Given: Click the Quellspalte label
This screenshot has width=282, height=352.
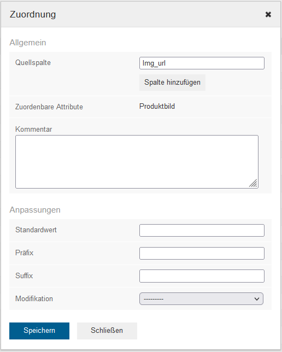Looking at the screenshot, I should (x=33, y=63).
